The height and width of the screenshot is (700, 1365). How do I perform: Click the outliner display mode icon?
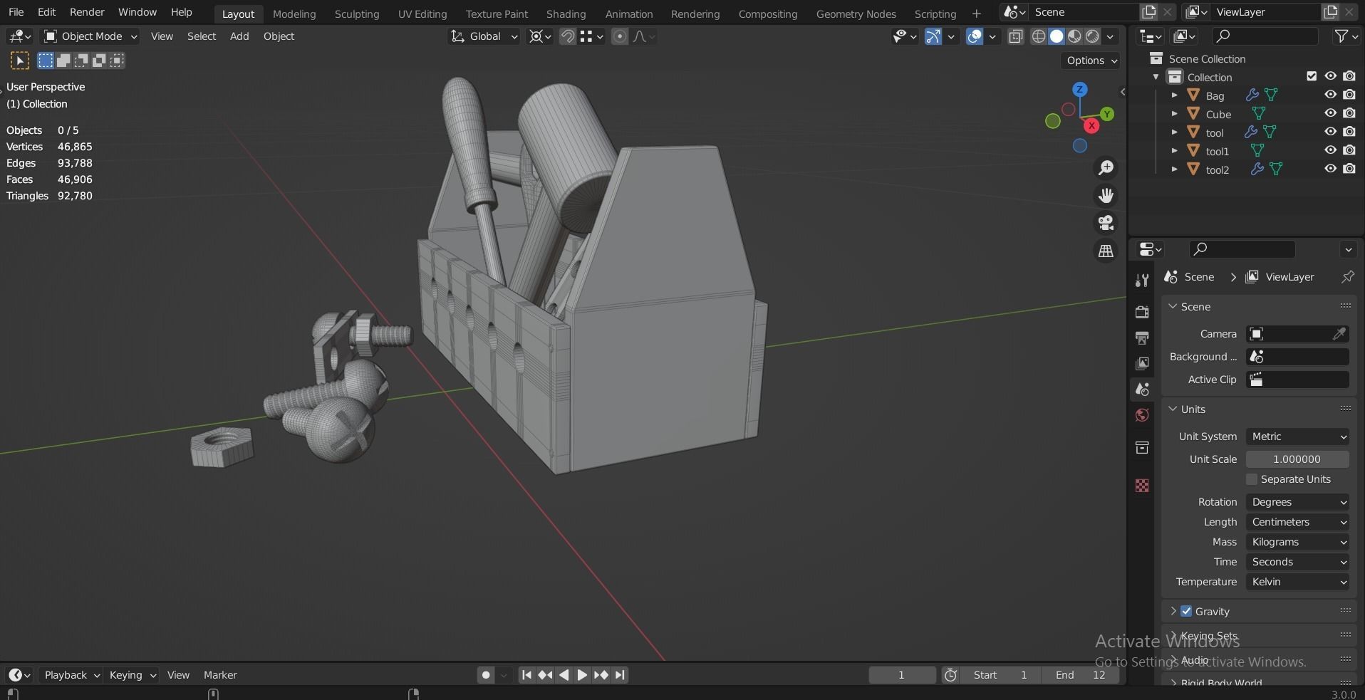pos(1183,36)
